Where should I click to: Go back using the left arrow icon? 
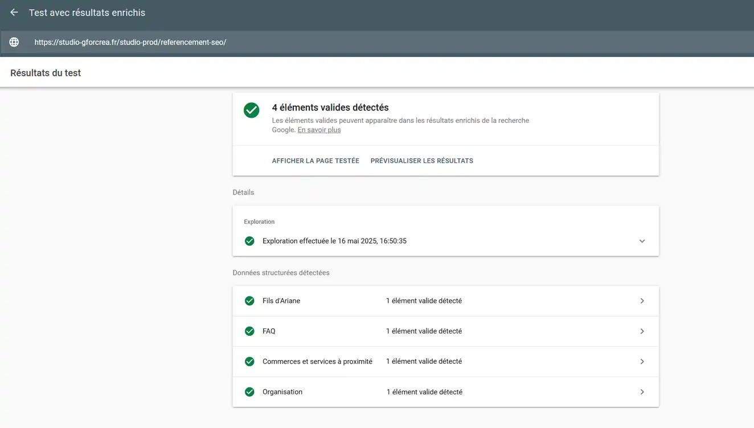[14, 13]
